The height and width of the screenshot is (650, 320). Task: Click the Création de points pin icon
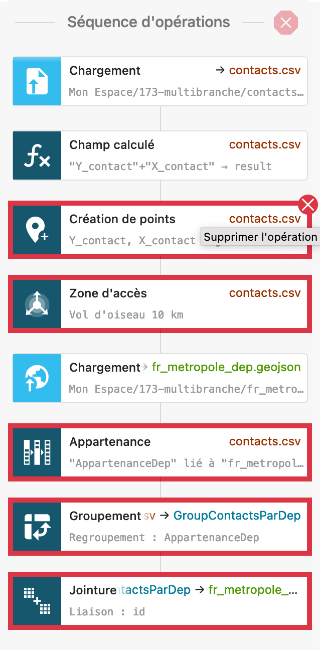coord(37,230)
